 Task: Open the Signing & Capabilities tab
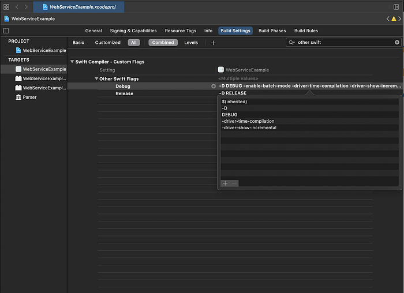pyautogui.click(x=133, y=31)
